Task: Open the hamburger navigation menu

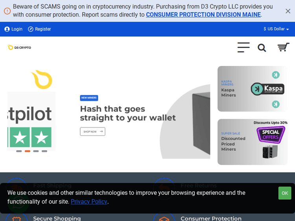Action: click(243, 47)
